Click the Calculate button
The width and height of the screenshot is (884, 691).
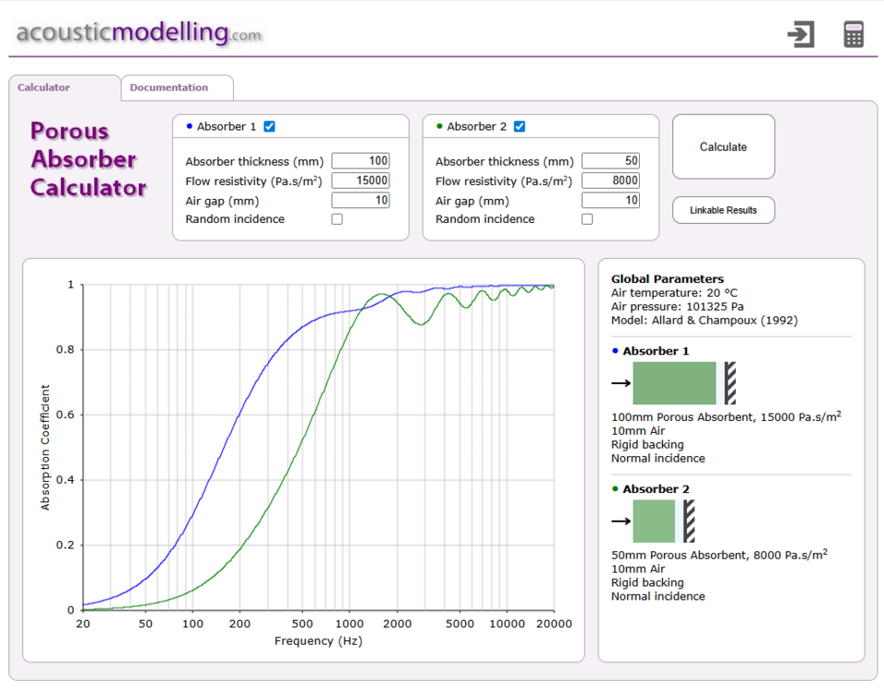(724, 146)
